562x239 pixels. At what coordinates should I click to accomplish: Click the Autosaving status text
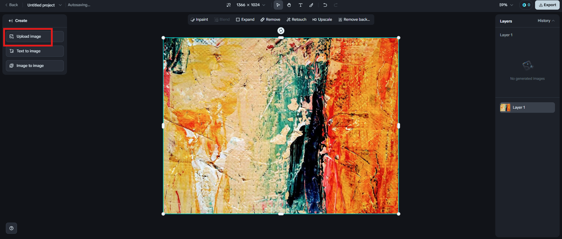coord(79,5)
